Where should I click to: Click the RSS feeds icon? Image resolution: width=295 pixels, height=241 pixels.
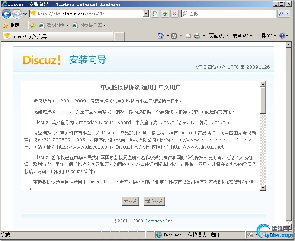click(x=174, y=36)
